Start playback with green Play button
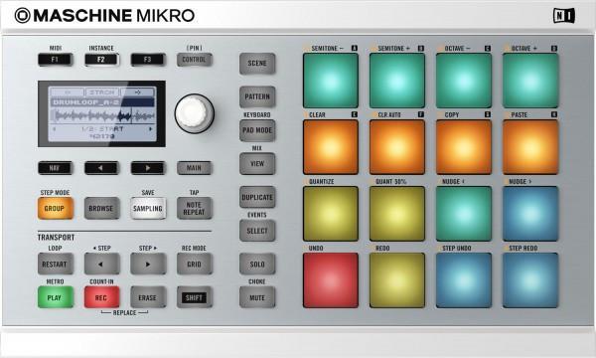Image resolution: width=596 pixels, height=358 pixels. (56, 297)
